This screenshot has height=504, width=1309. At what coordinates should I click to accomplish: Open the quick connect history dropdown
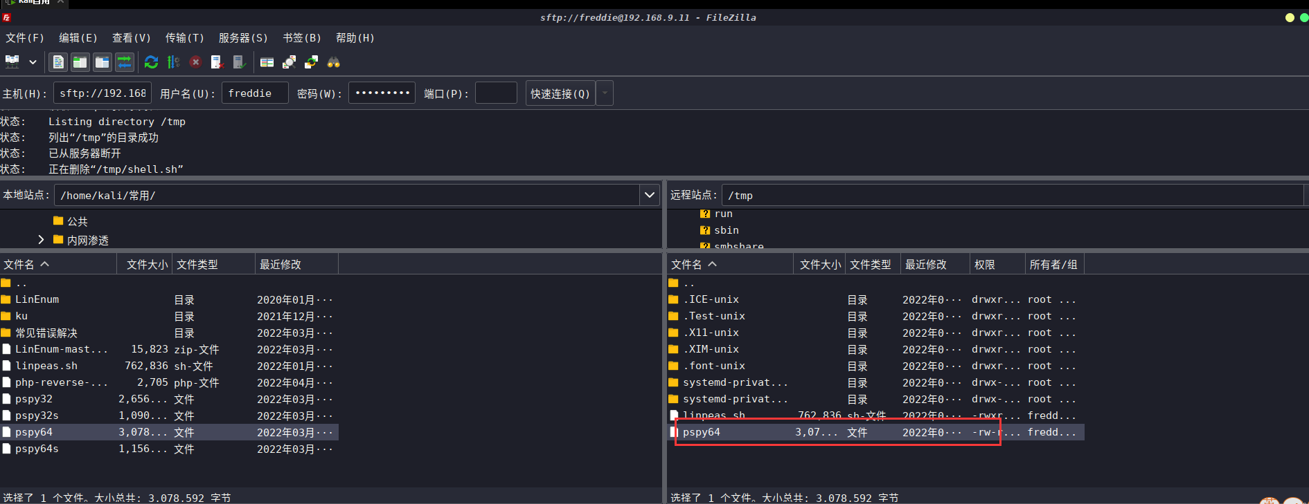[605, 93]
